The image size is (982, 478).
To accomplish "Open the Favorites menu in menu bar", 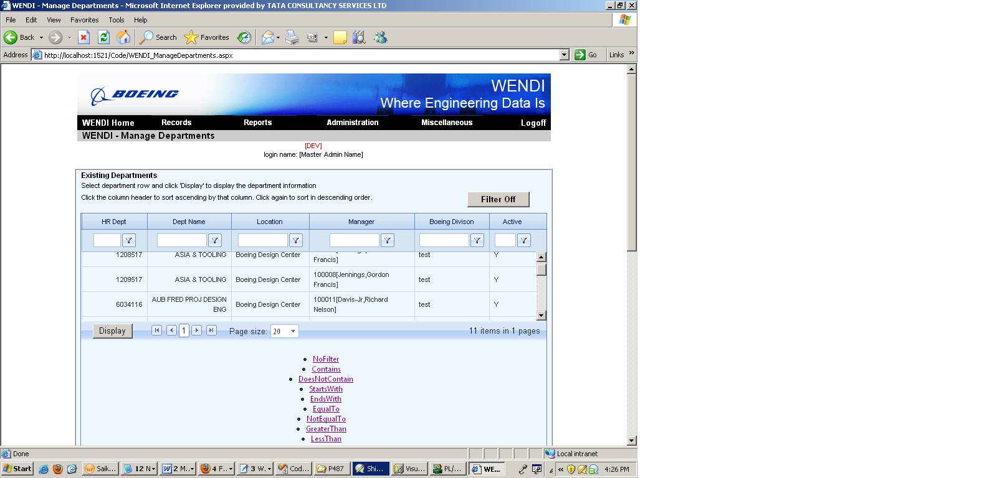I will point(85,20).
